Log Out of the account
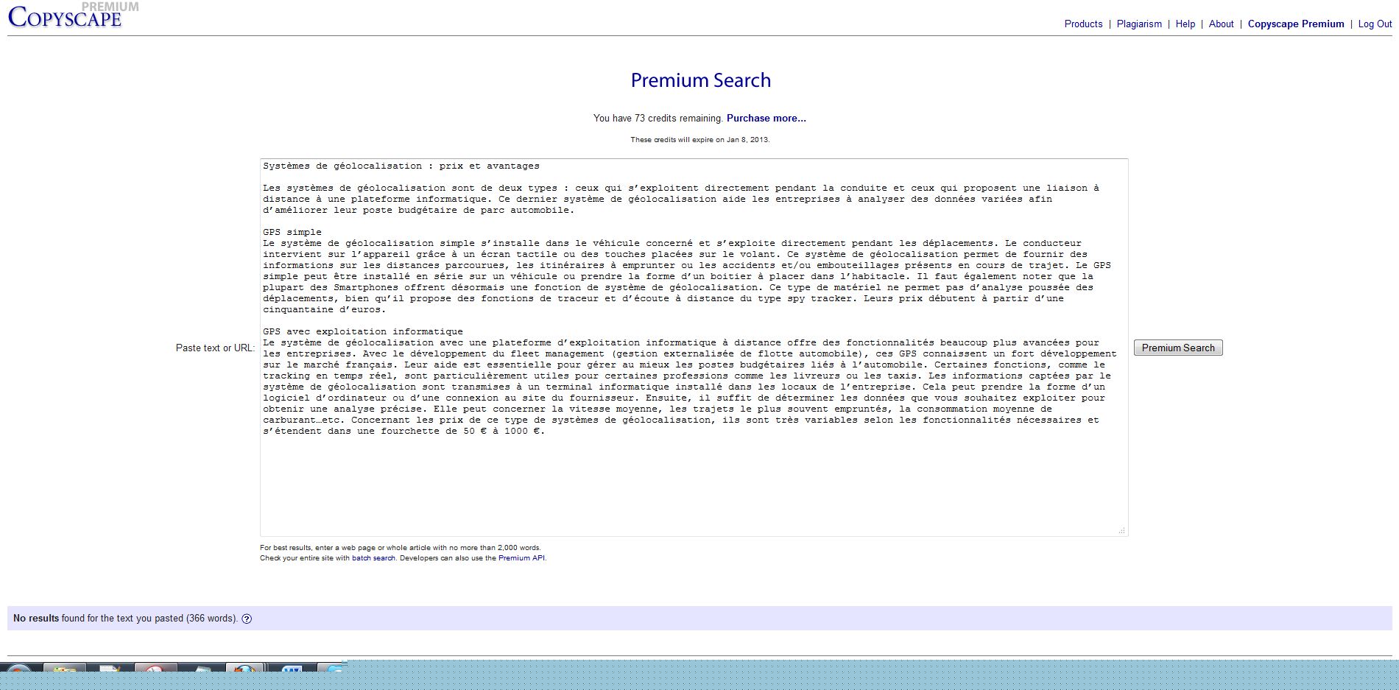 (x=1375, y=24)
